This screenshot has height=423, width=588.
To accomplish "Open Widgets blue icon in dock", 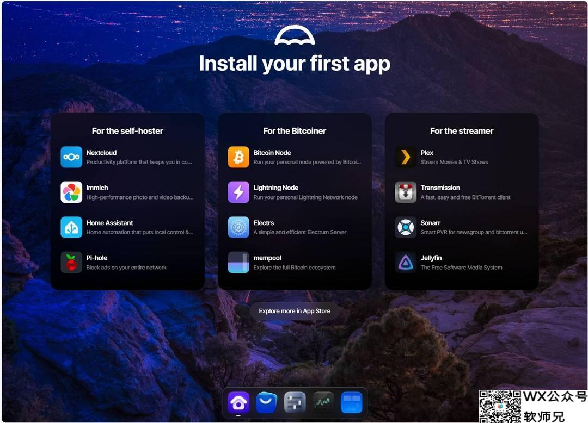I will (351, 402).
